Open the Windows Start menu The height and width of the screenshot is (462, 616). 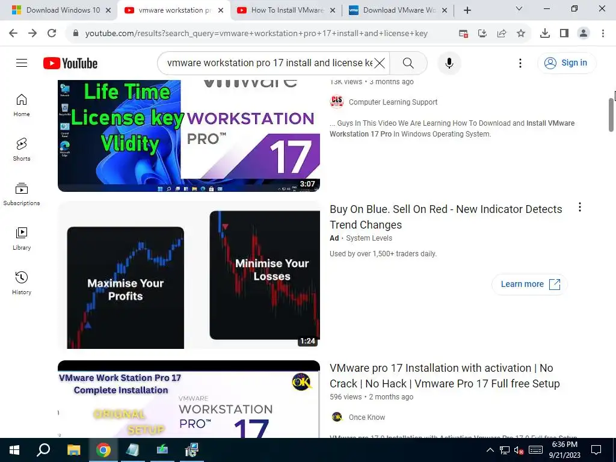(14, 450)
